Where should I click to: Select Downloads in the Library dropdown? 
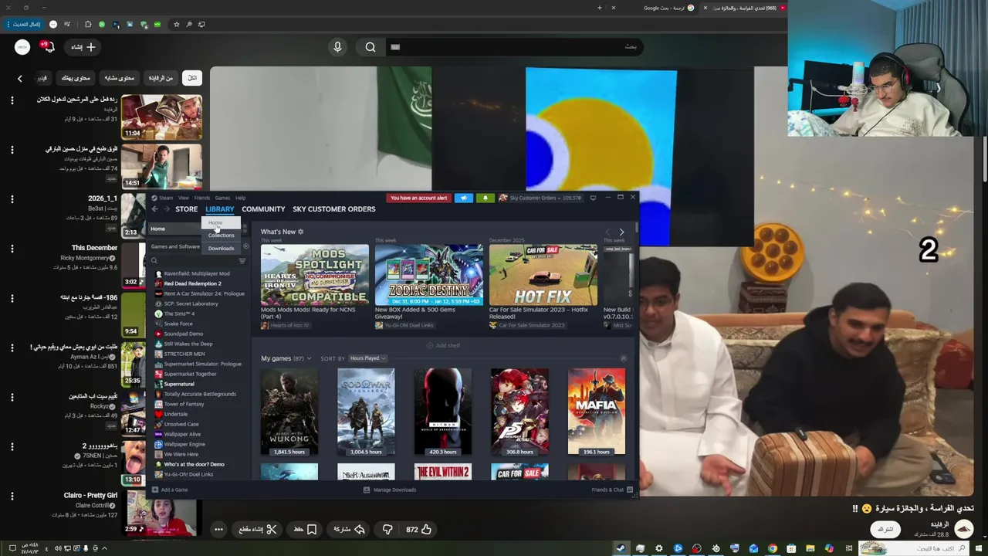pyautogui.click(x=221, y=248)
